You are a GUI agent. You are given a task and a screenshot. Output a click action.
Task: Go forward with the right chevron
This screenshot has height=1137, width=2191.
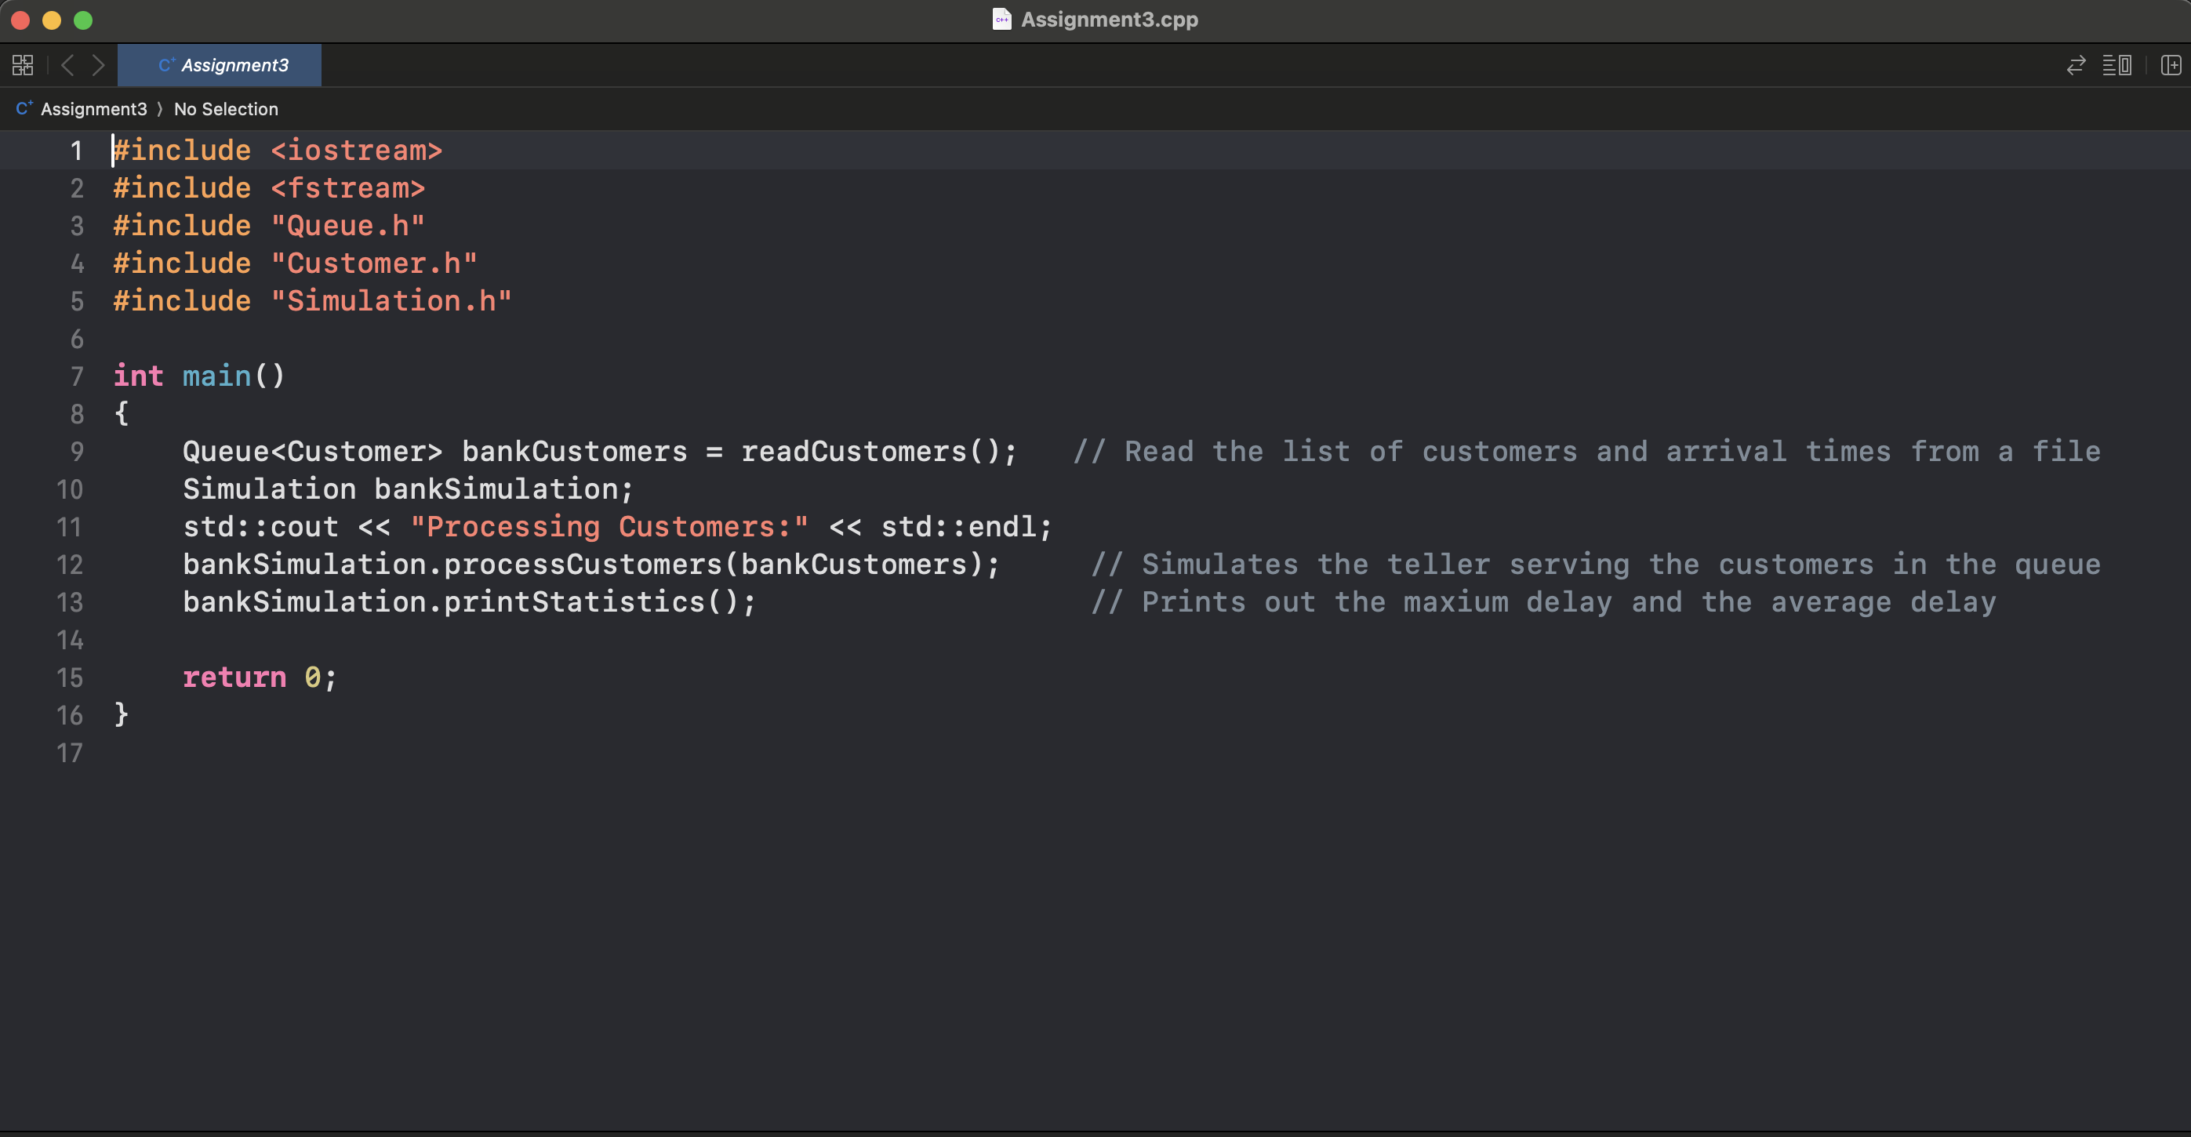pos(98,66)
